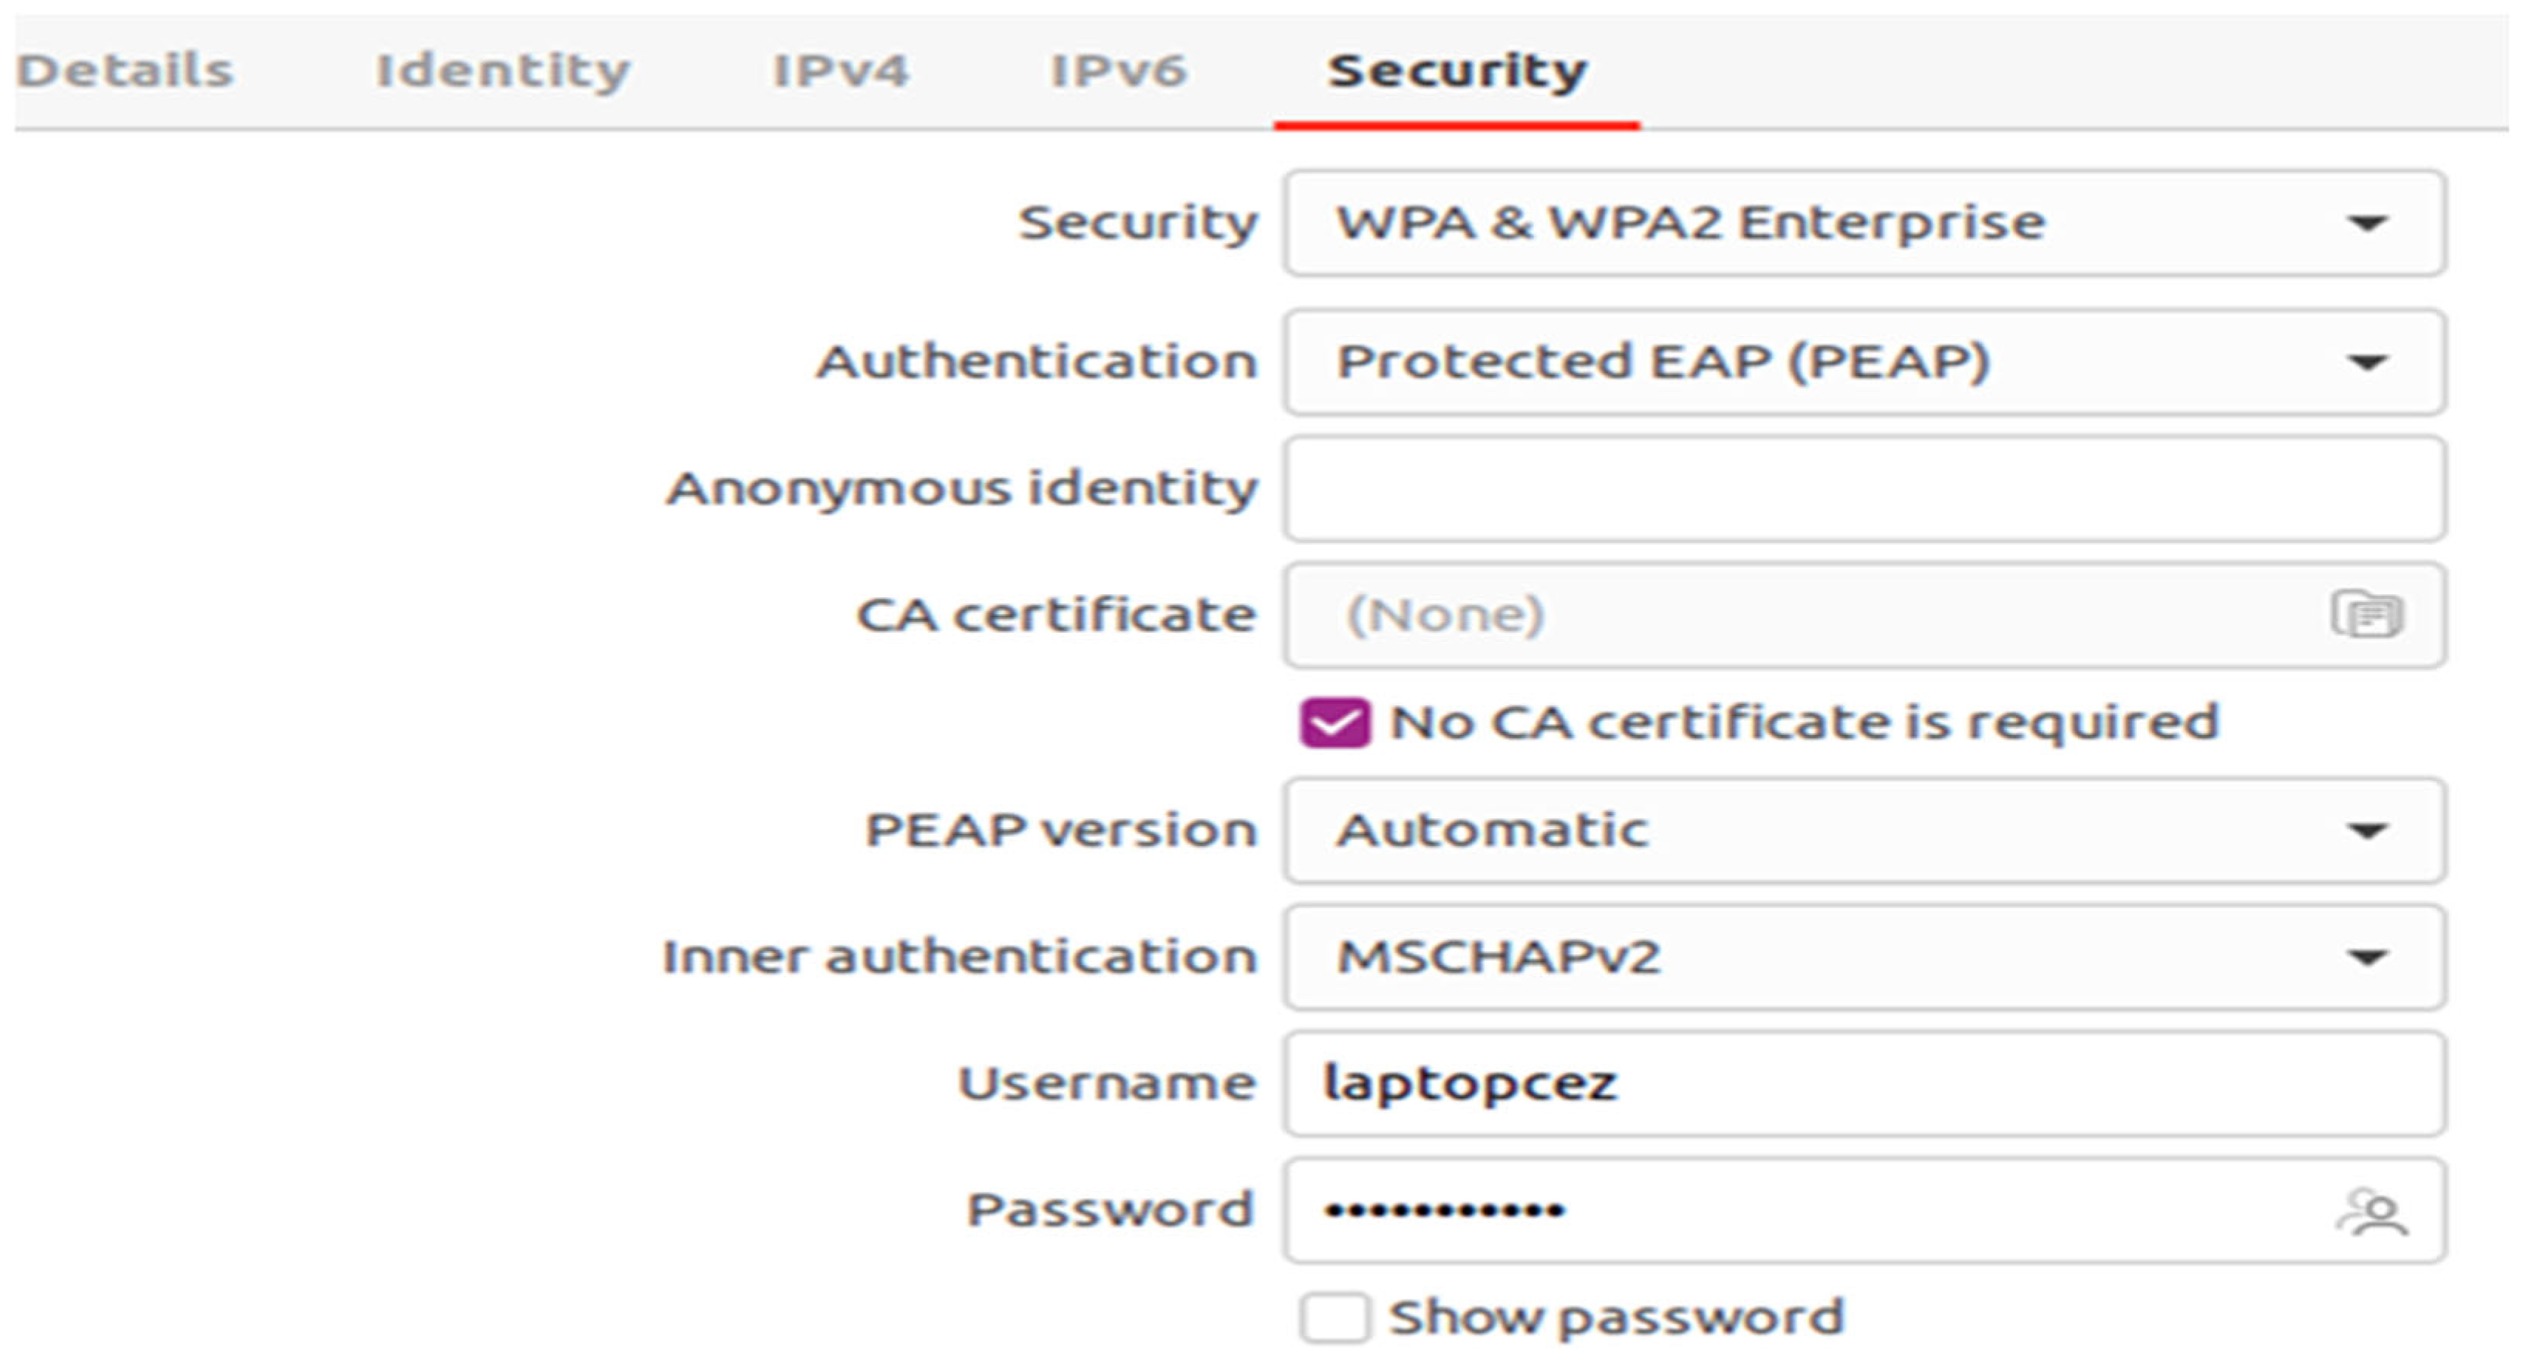The height and width of the screenshot is (1363, 2527).
Task: Click the Anonymous identity text field
Action: coord(1864,489)
